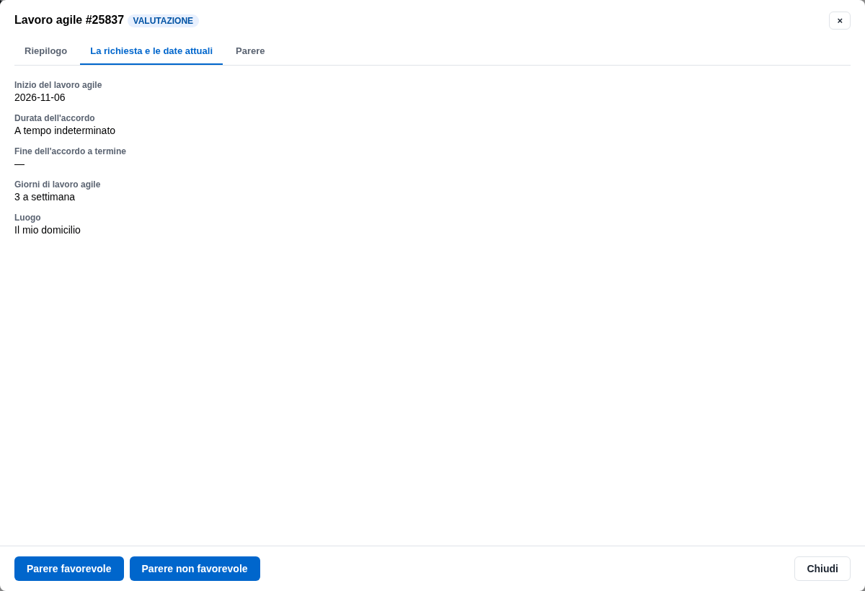The image size is (865, 591).
Task: Click the Giorni di lavoro agile label
Action: click(58, 185)
